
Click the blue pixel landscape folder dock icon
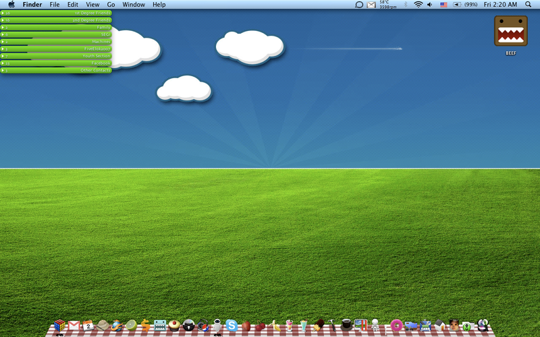411,326
